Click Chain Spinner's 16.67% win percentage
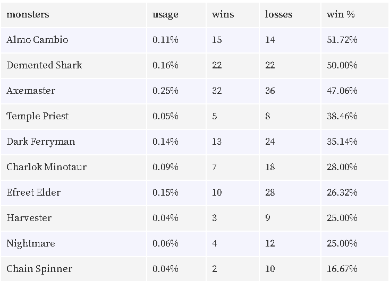Screen dimensions: 390x281 pos(342,269)
